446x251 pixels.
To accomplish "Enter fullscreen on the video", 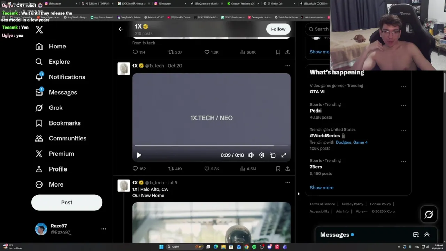I will click(284, 155).
